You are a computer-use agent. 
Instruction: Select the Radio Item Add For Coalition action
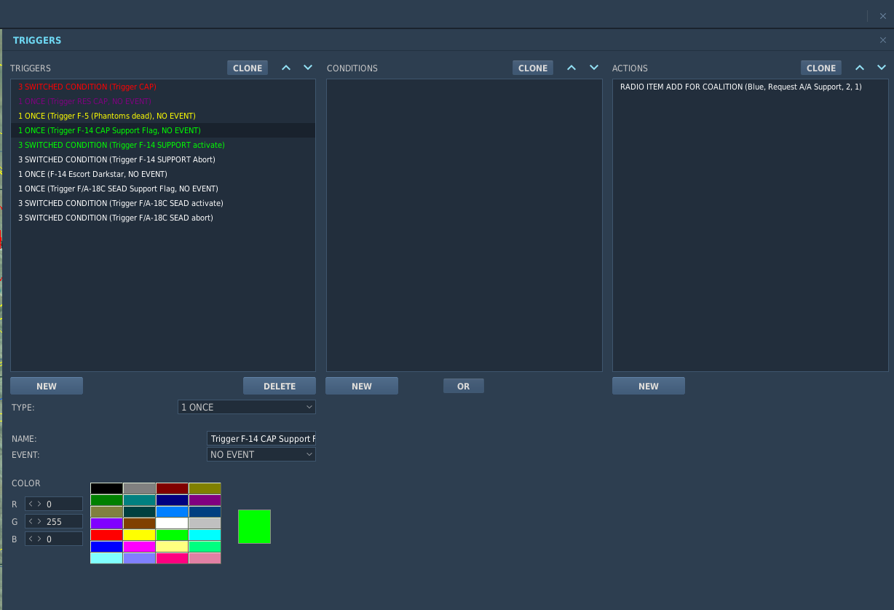[x=741, y=87]
